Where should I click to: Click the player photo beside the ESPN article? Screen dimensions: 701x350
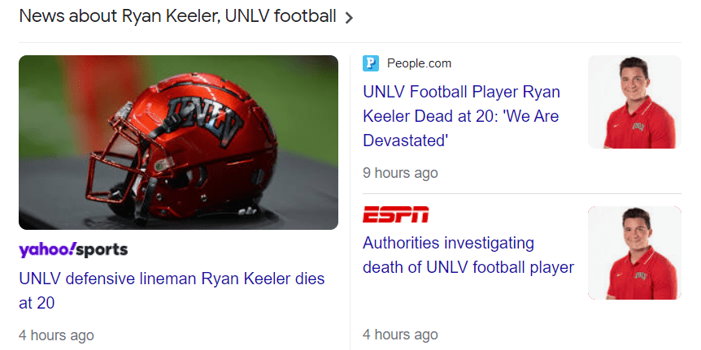[x=634, y=253]
